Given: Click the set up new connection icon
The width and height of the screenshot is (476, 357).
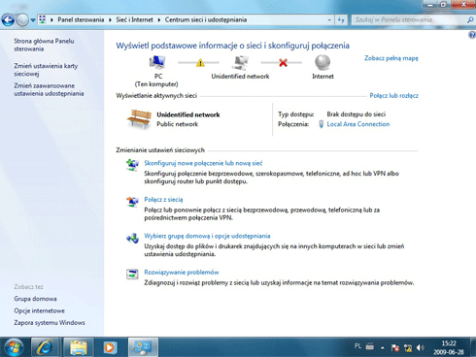Looking at the screenshot, I should 132,165.
